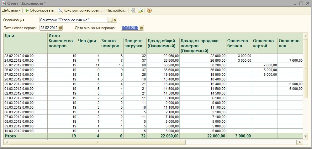Screen dimensions: 312x149
Task: Select the row dated 24.02.2012 0:00:00
Action: (x=153, y=60)
